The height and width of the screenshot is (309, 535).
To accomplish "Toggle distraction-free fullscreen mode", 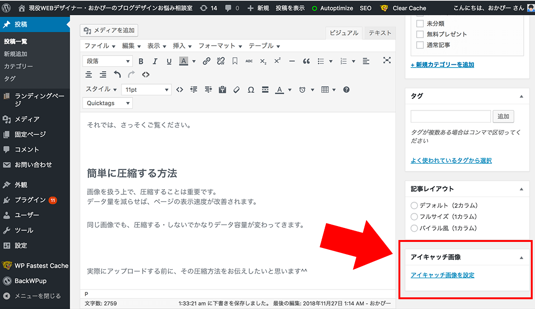I will click(387, 61).
